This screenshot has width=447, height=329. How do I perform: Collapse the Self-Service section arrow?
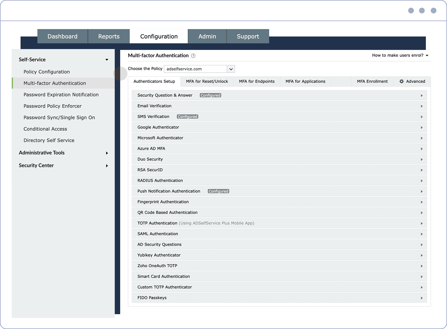pos(107,60)
